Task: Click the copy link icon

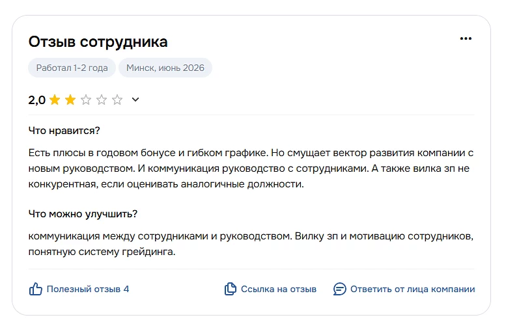Action: point(230,289)
